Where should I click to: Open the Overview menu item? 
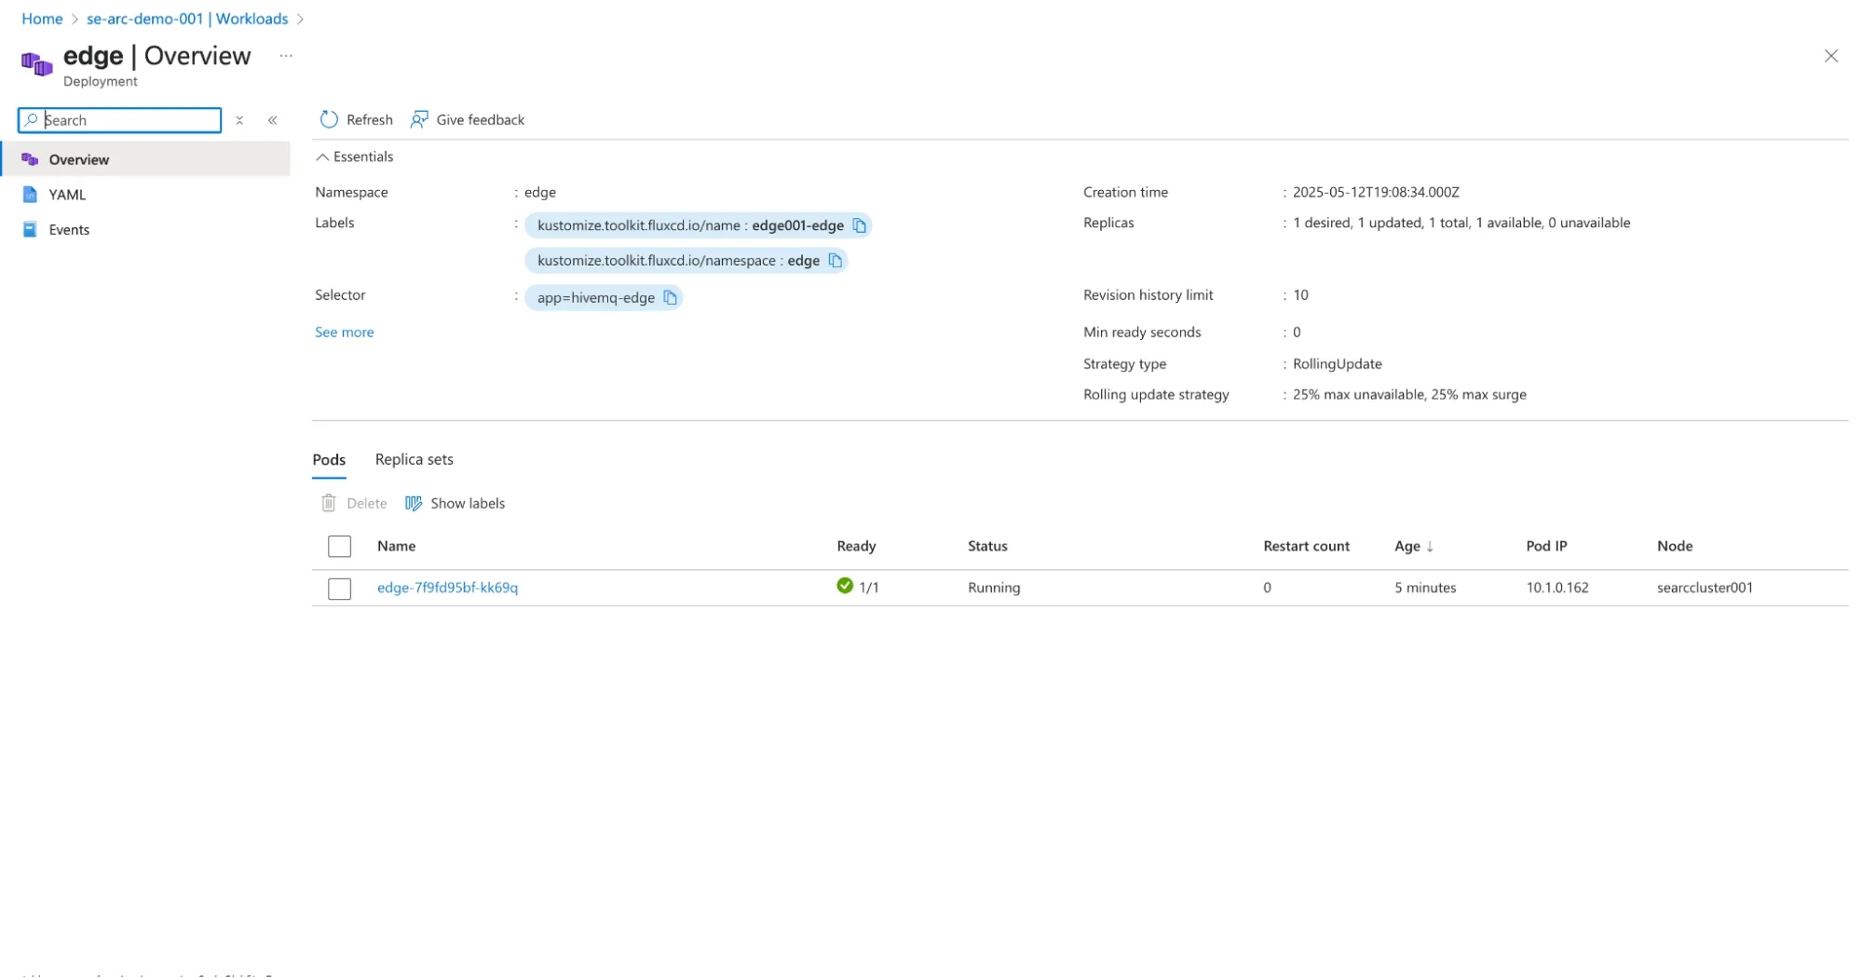pyautogui.click(x=145, y=159)
